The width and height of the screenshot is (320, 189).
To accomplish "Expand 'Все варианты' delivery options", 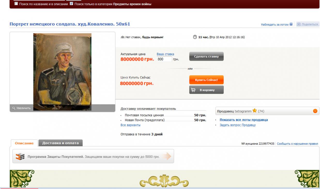I will [131, 125].
